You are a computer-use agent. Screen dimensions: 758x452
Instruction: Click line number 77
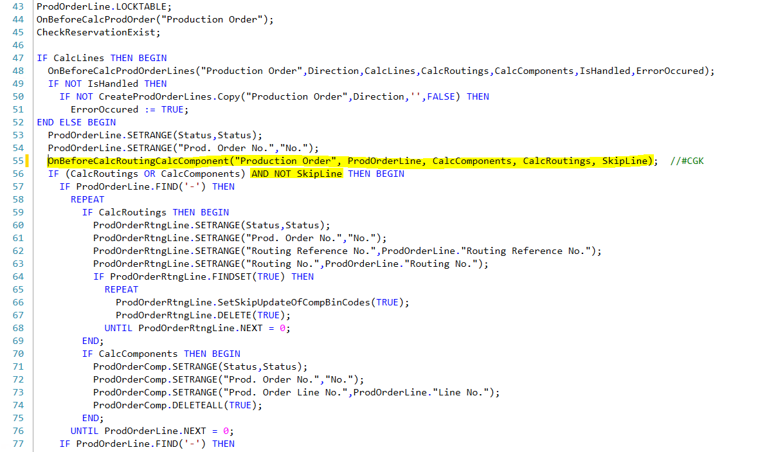(17, 444)
